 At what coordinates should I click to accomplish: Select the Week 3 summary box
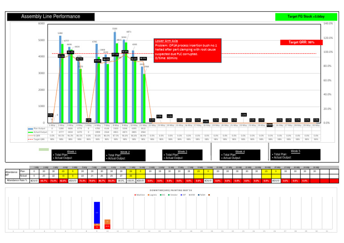tap(182, 155)
